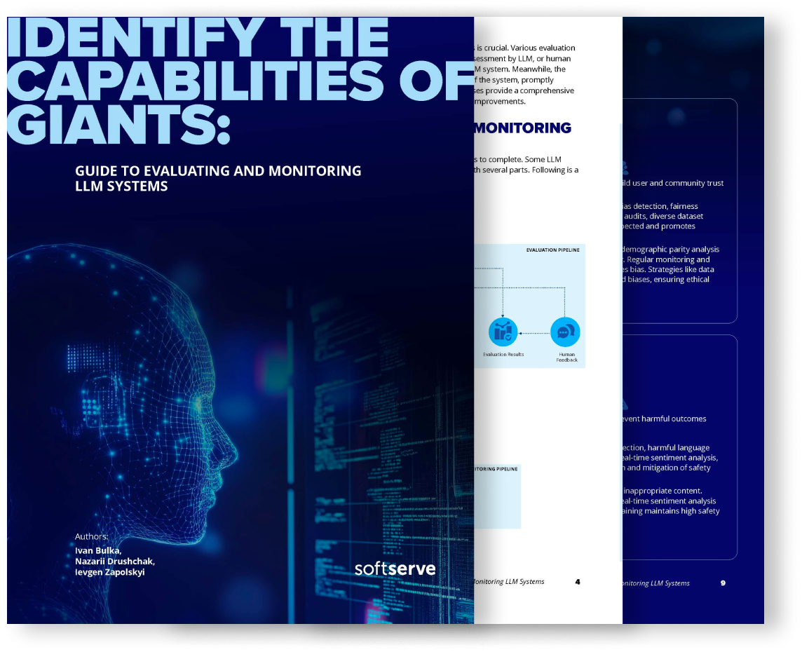Viewport: 802px width, 652px height.
Task: Click the 'Guide to Evaluating and Monitoring' subtitle
Action: click(218, 170)
